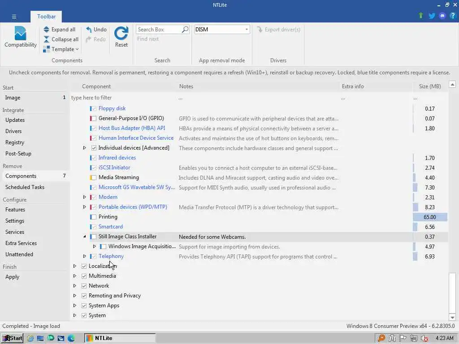Open the Twitter bird icon
Screen dimensions: 459x344
[432, 16]
